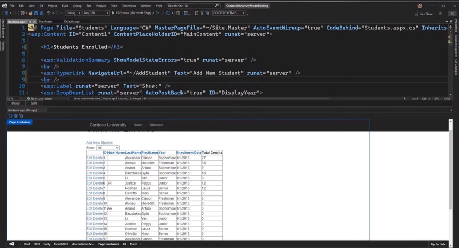Screen dimensions: 459x248
Task: Click the feedback person icon
Action: (440, 14)
